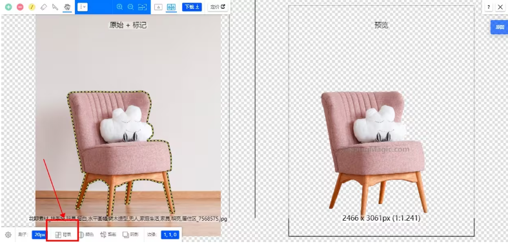Select the red remove (minus) marker tool
The height and width of the screenshot is (244, 508).
click(x=20, y=7)
